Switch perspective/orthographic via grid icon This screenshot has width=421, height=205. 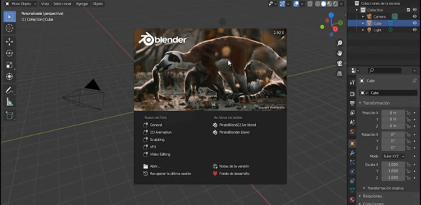point(340,73)
